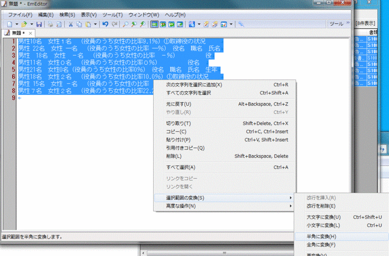
Task: Expand the Open file dropdown arrow
Action: (x=32, y=24)
